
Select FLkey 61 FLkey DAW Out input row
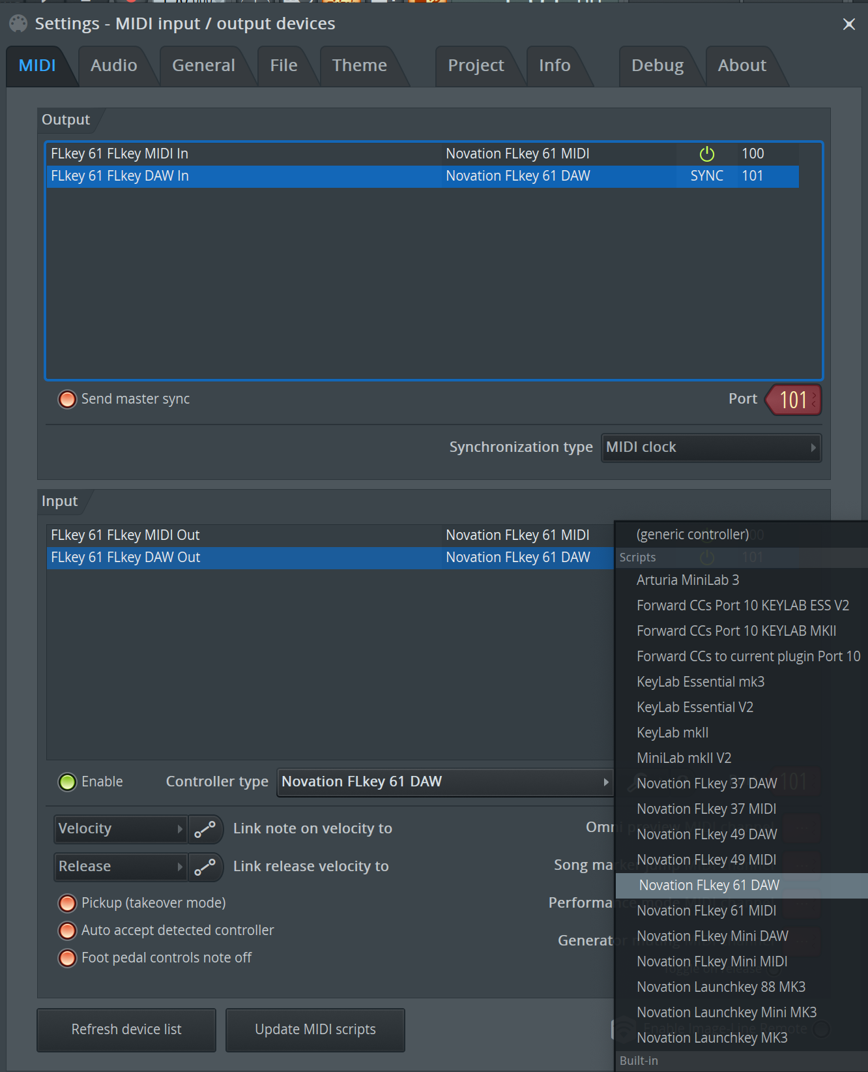coord(330,558)
